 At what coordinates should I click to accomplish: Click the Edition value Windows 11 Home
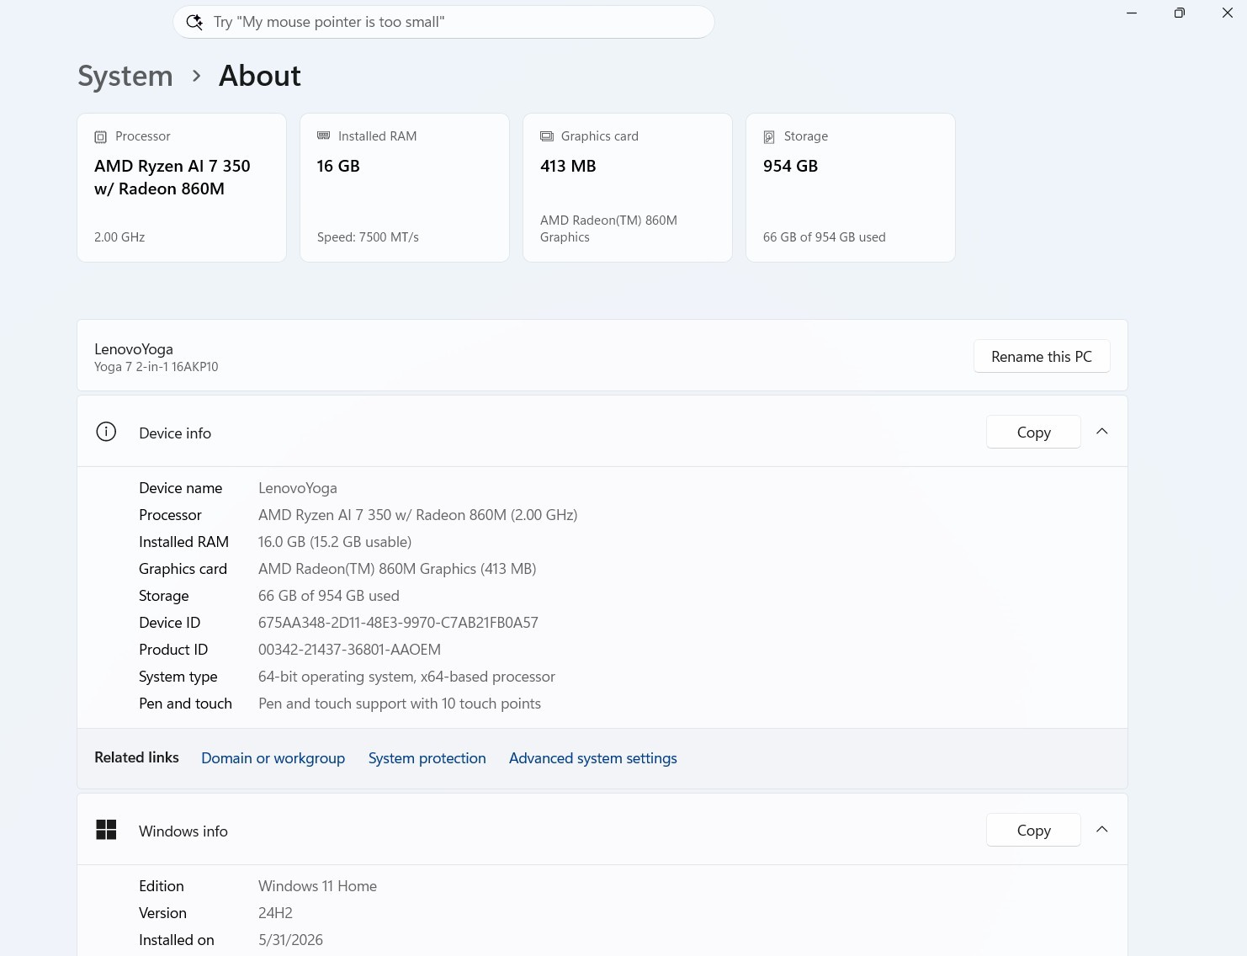[x=317, y=886]
